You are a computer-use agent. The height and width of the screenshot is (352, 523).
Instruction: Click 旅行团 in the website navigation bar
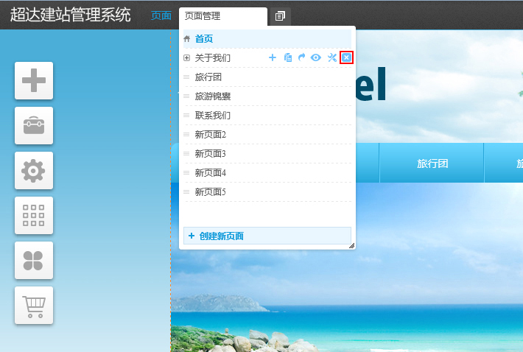(432, 163)
